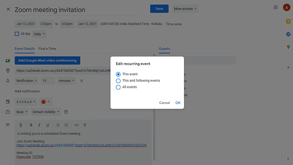Open the visibility help question mark
293x165 pixels.
pyautogui.click(x=66, y=112)
